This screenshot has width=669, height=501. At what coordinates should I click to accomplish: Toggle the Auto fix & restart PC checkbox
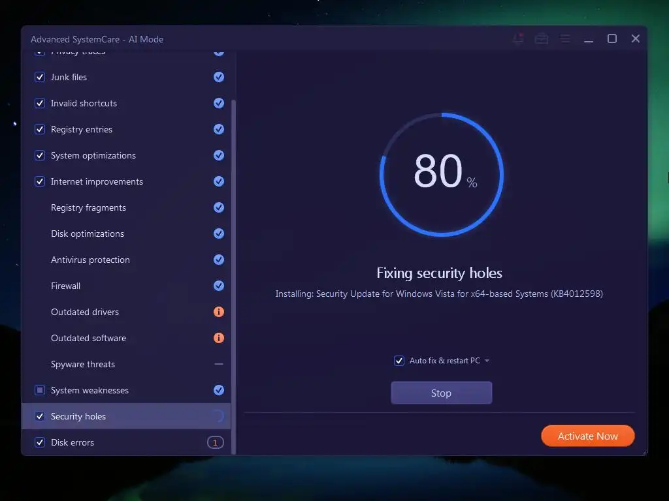(399, 361)
